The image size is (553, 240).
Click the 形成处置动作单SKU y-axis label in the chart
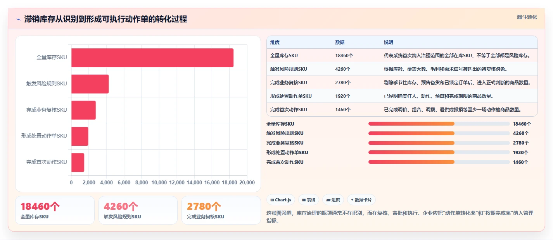[x=44, y=136]
